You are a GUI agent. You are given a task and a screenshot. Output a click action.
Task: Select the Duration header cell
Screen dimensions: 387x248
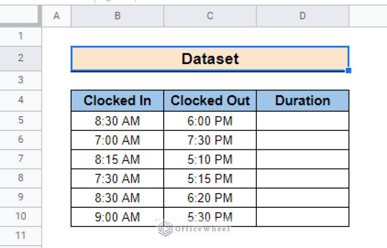tap(302, 101)
